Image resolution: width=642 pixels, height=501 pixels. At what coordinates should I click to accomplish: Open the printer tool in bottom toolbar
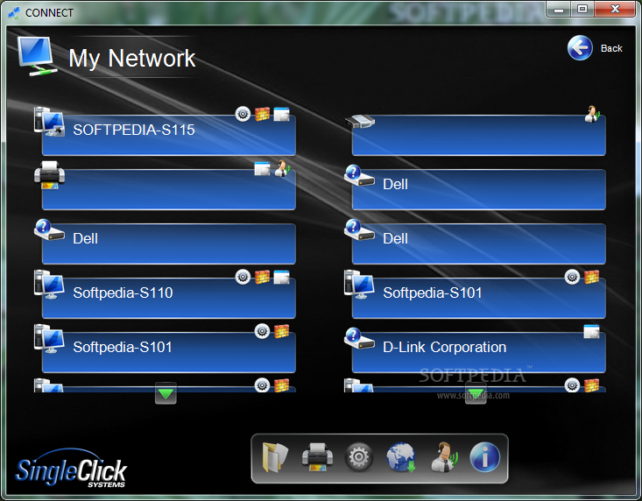pyautogui.click(x=317, y=457)
